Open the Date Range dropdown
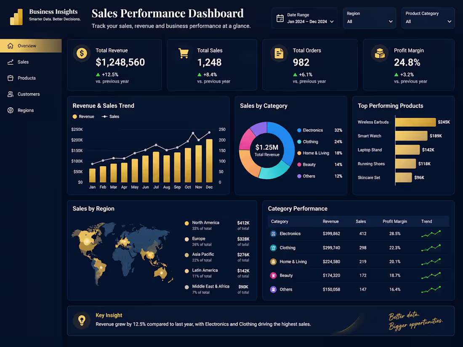Viewport: 463px width, 347px height. 304,18
